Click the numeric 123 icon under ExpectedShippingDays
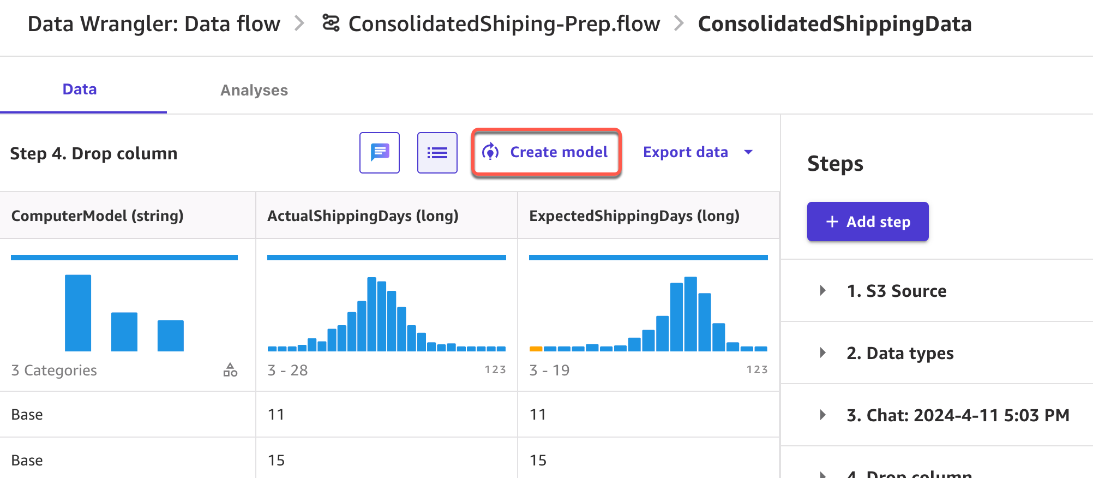The width and height of the screenshot is (1093, 478). 756,370
